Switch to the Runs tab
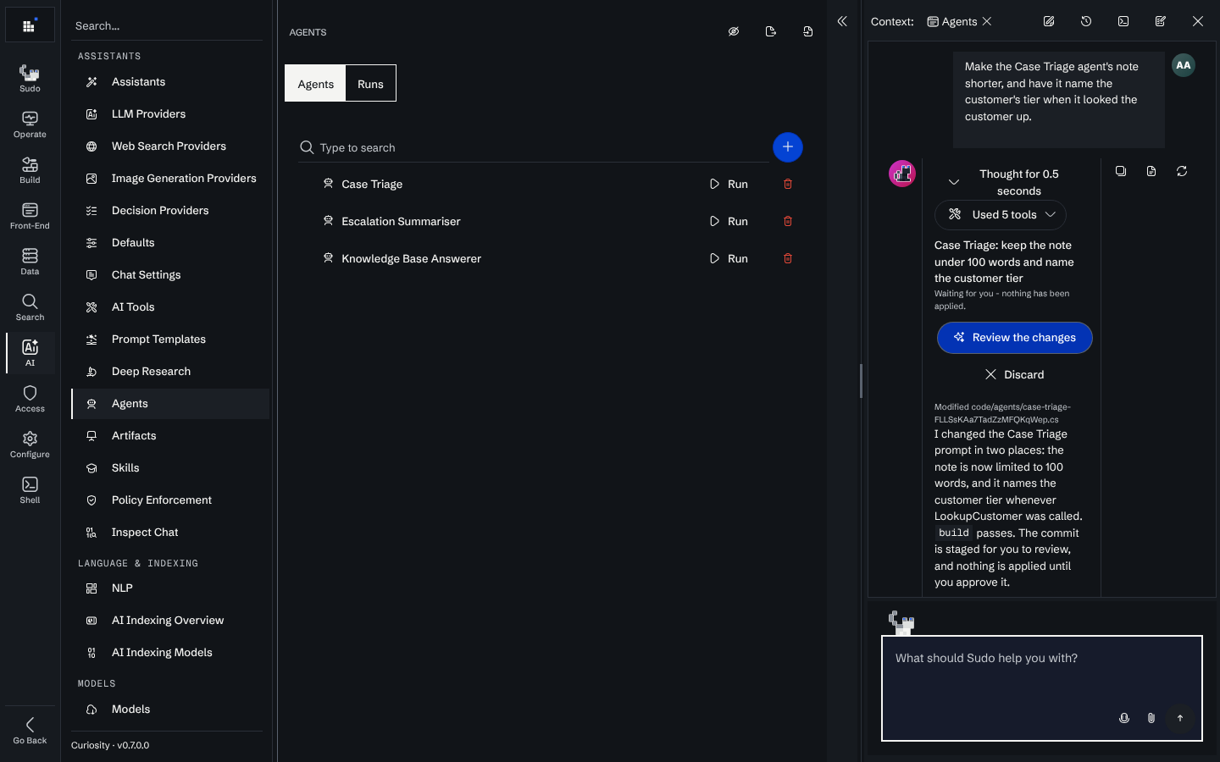This screenshot has width=1220, height=762. point(370,84)
